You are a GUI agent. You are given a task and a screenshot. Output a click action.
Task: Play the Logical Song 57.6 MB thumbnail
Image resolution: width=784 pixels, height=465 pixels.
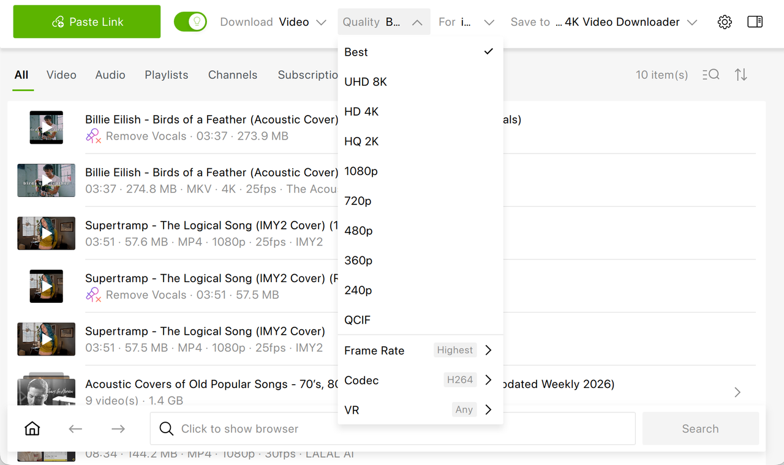click(x=47, y=233)
